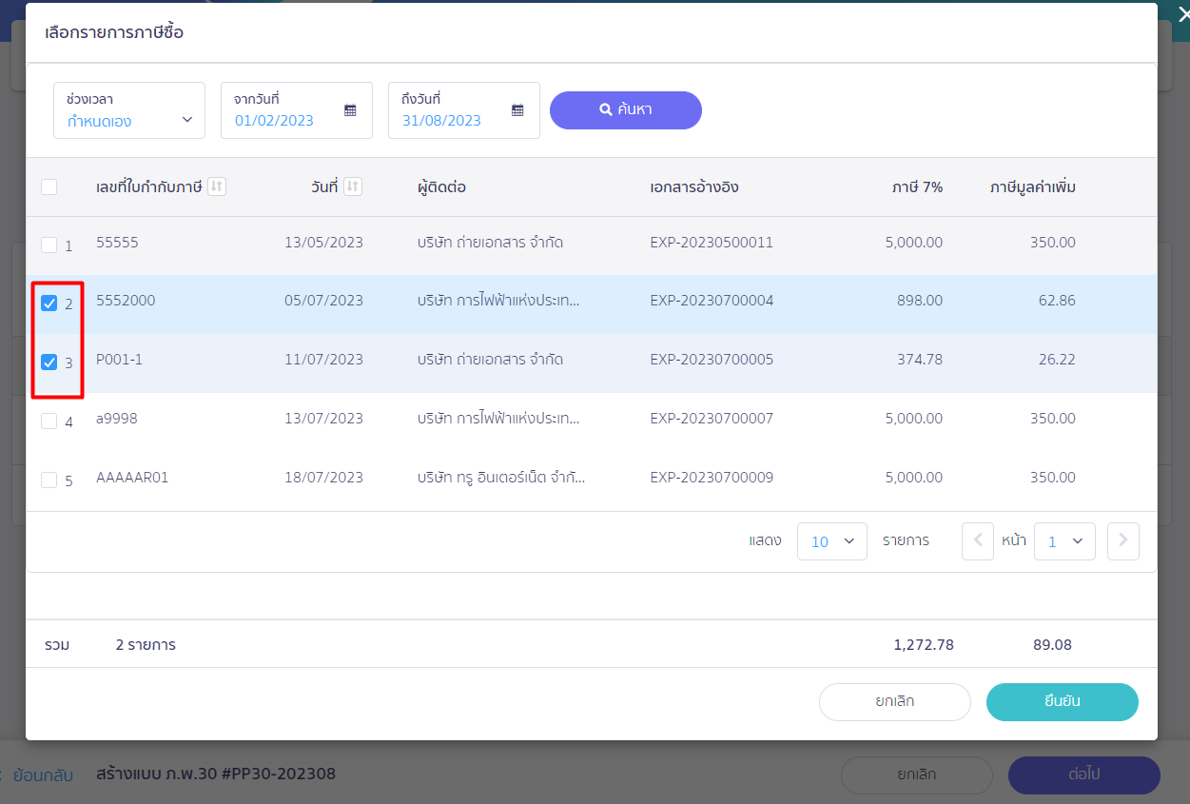Sort by date column icon
1190x804 pixels.
353,186
